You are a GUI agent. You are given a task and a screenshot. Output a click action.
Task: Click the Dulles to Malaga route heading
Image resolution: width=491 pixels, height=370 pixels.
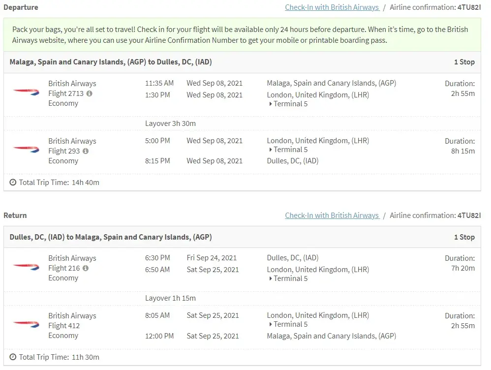pyautogui.click(x=111, y=237)
